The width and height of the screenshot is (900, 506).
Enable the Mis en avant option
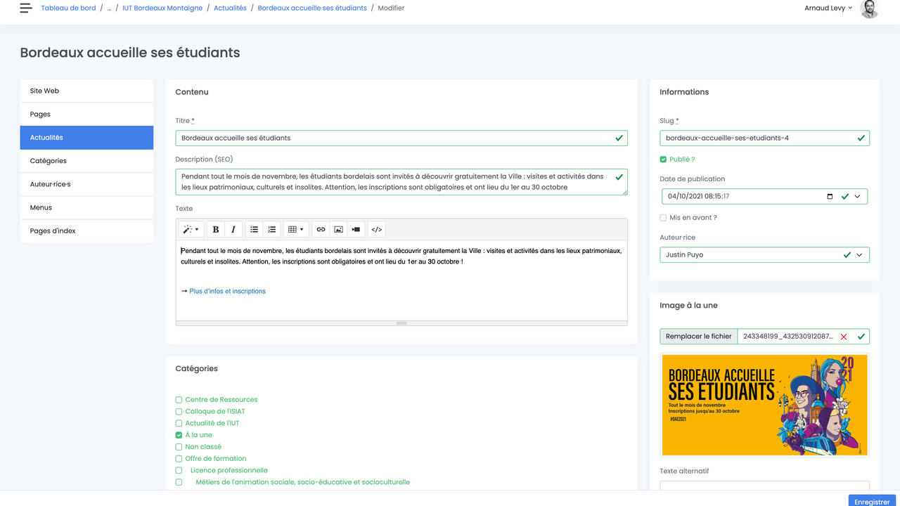(x=662, y=217)
